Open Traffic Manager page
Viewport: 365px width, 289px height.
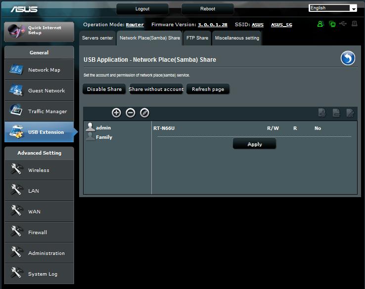coord(39,111)
